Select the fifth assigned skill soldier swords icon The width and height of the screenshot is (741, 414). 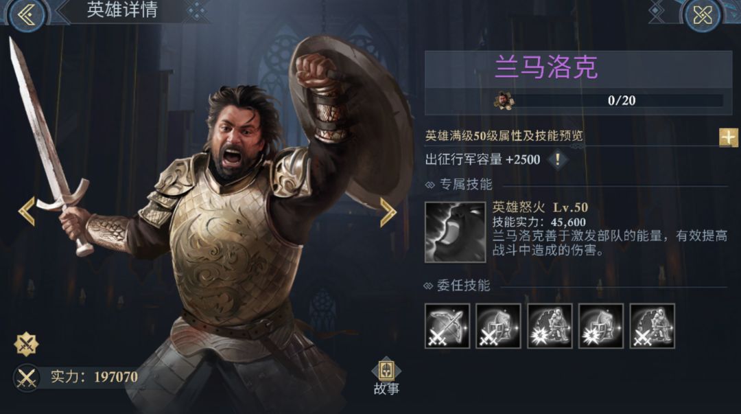tap(652, 326)
